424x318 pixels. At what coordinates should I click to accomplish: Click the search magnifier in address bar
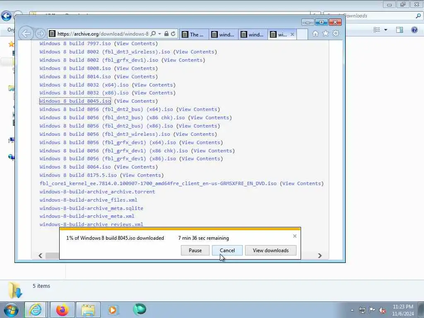153,34
